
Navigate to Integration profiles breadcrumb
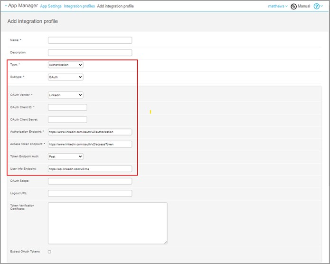(x=79, y=6)
